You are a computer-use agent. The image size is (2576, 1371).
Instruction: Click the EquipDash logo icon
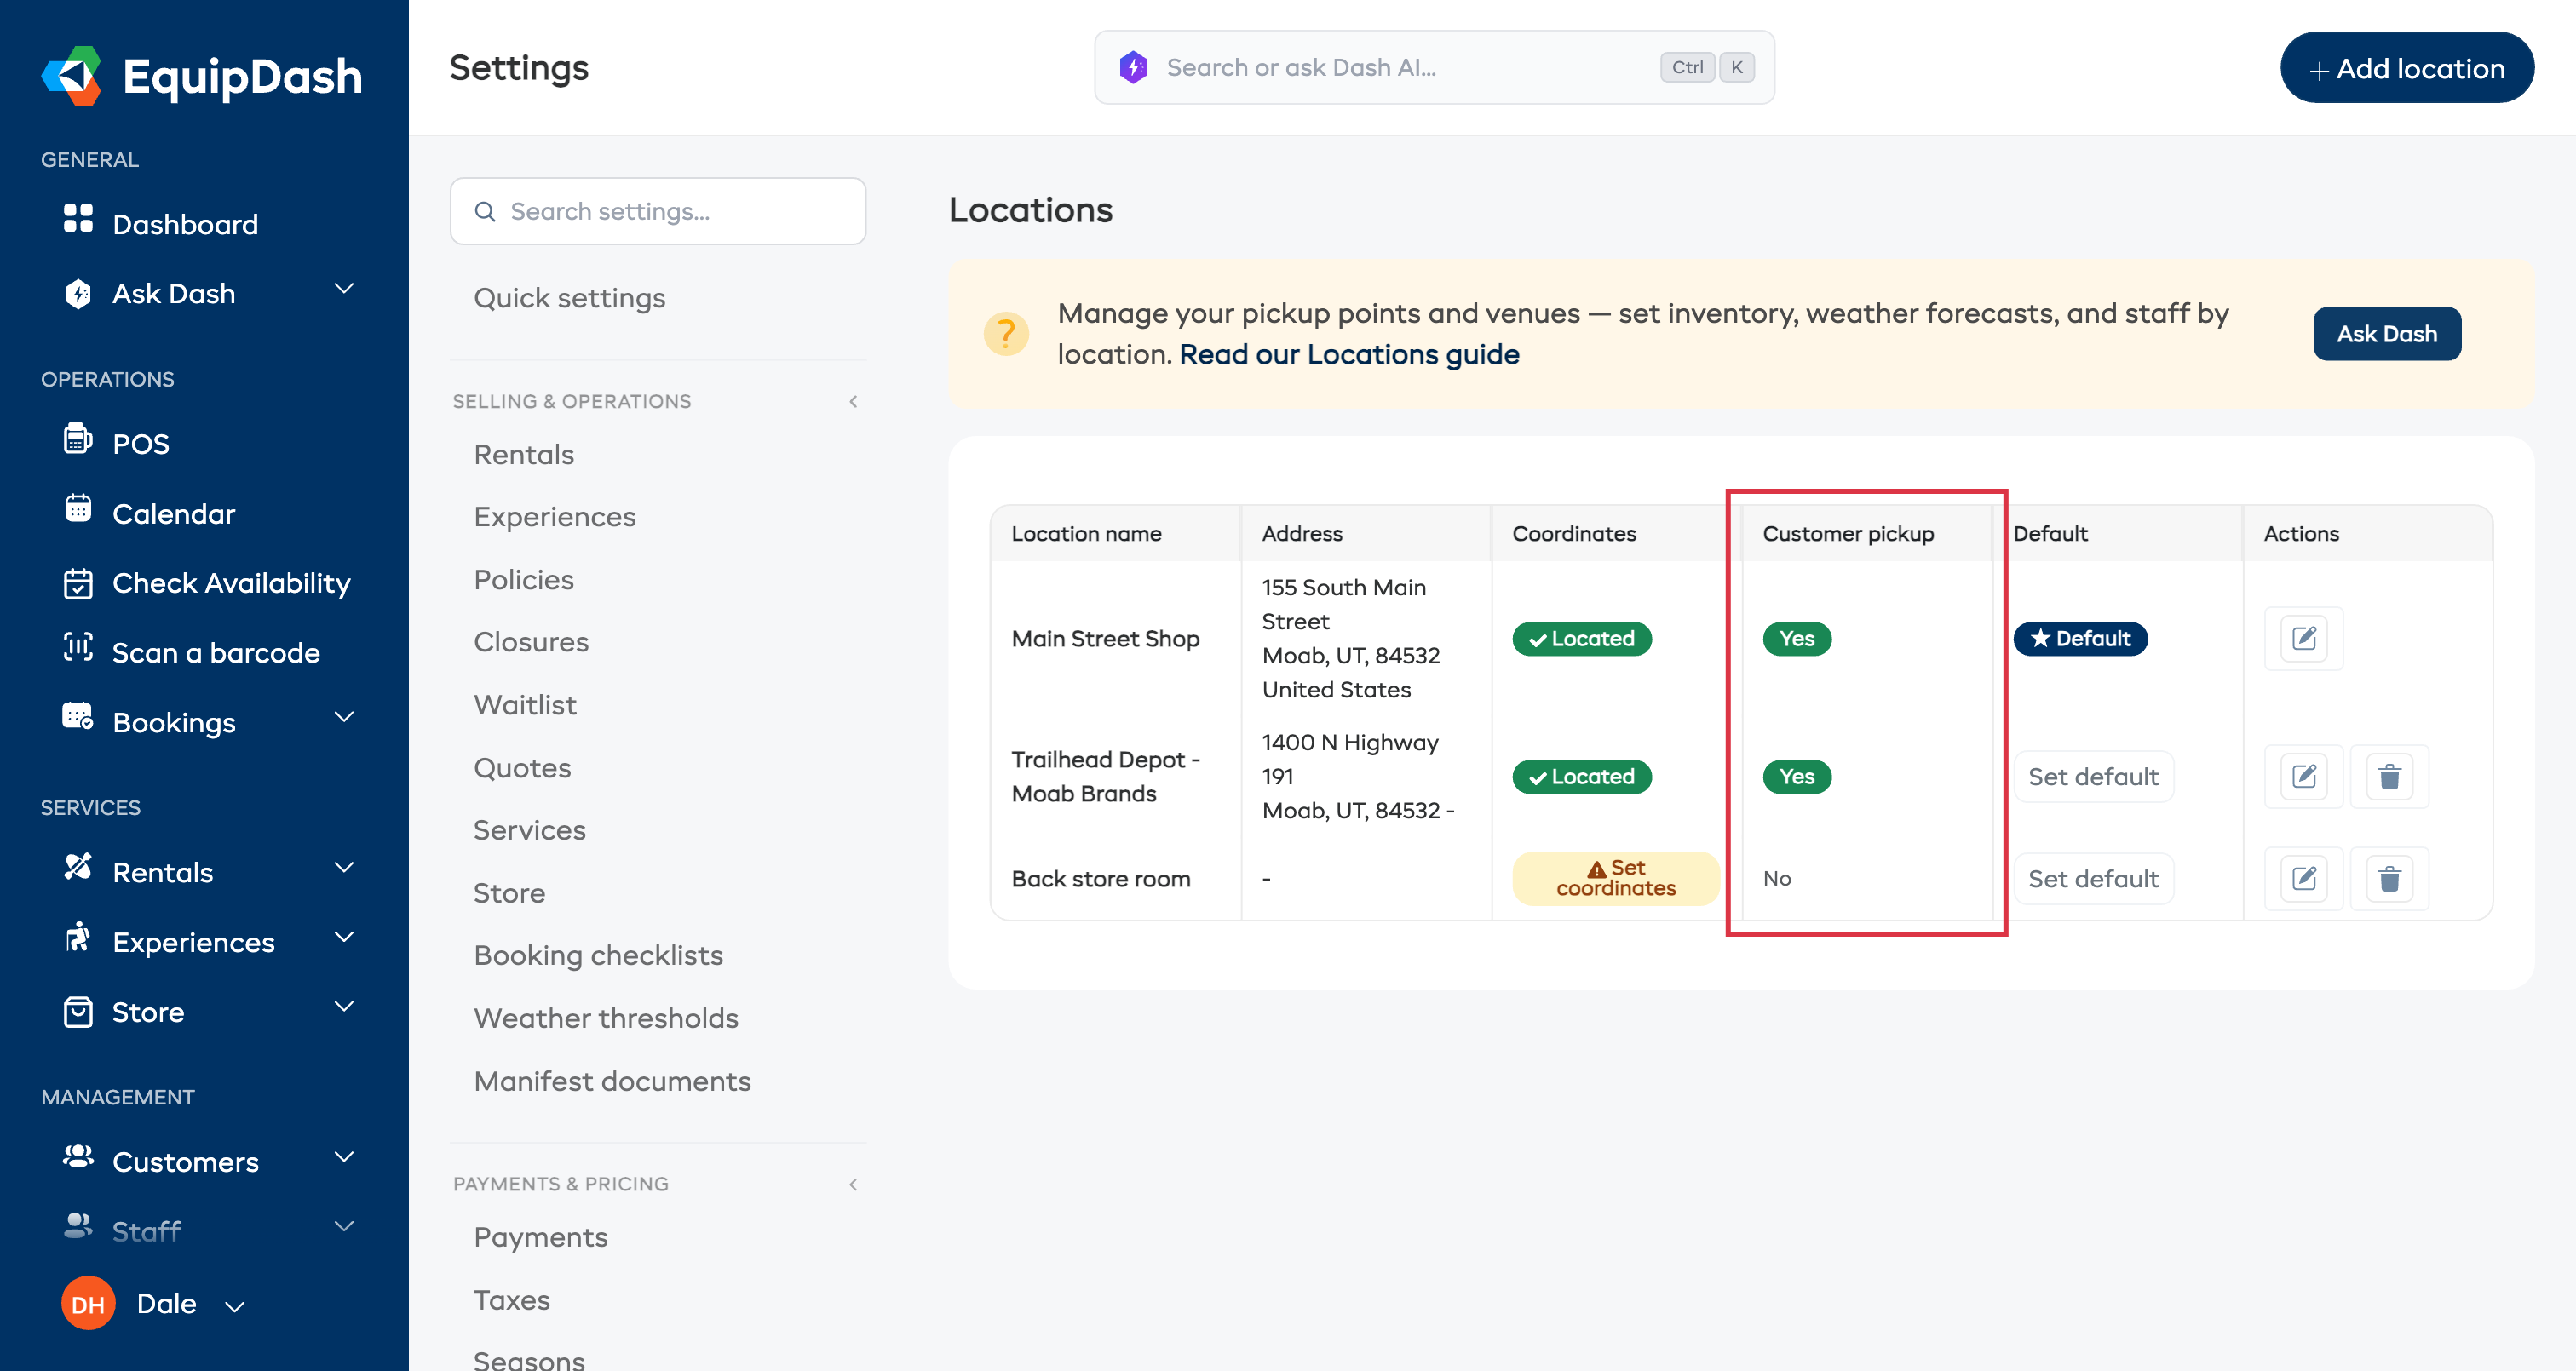coord(71,76)
